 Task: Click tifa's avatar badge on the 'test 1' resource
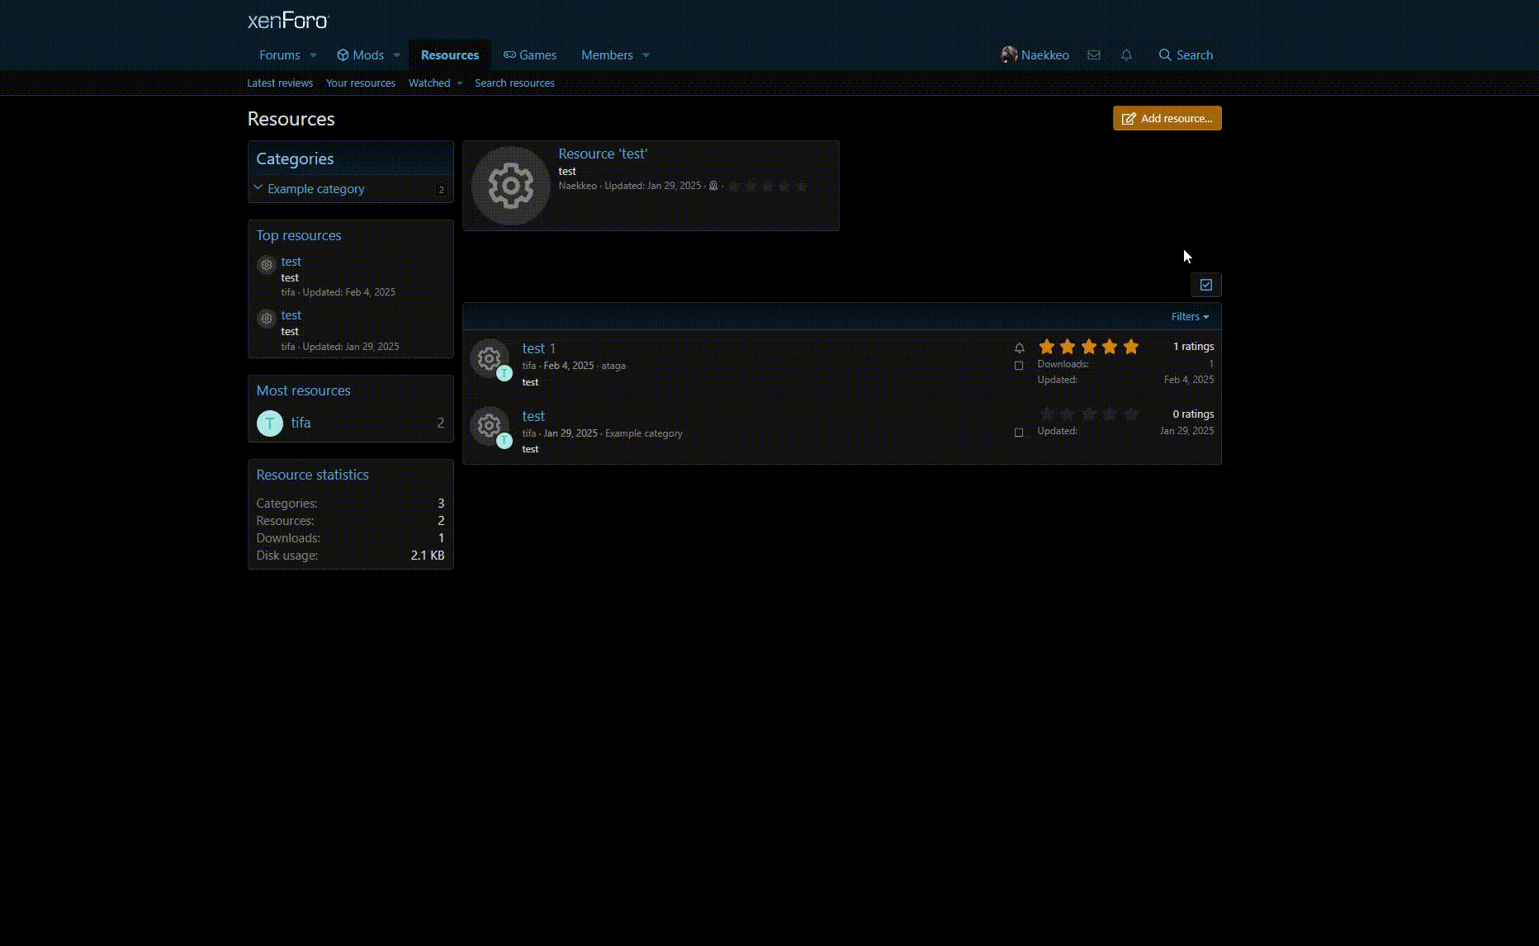point(504,373)
